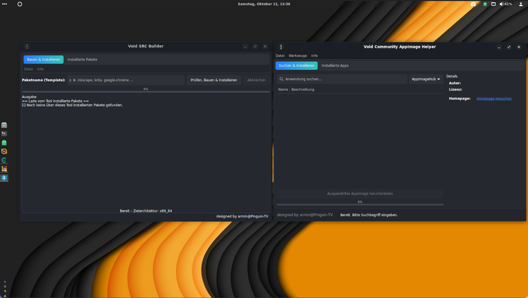
Task: Open the Datei menu in AppImage Helper
Action: tap(280, 56)
